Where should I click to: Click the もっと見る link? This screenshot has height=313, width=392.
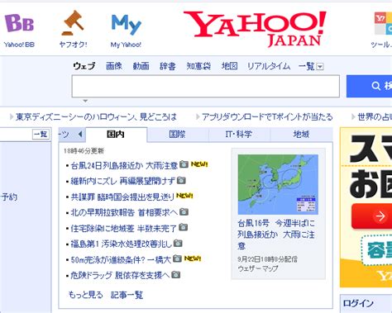(x=86, y=295)
